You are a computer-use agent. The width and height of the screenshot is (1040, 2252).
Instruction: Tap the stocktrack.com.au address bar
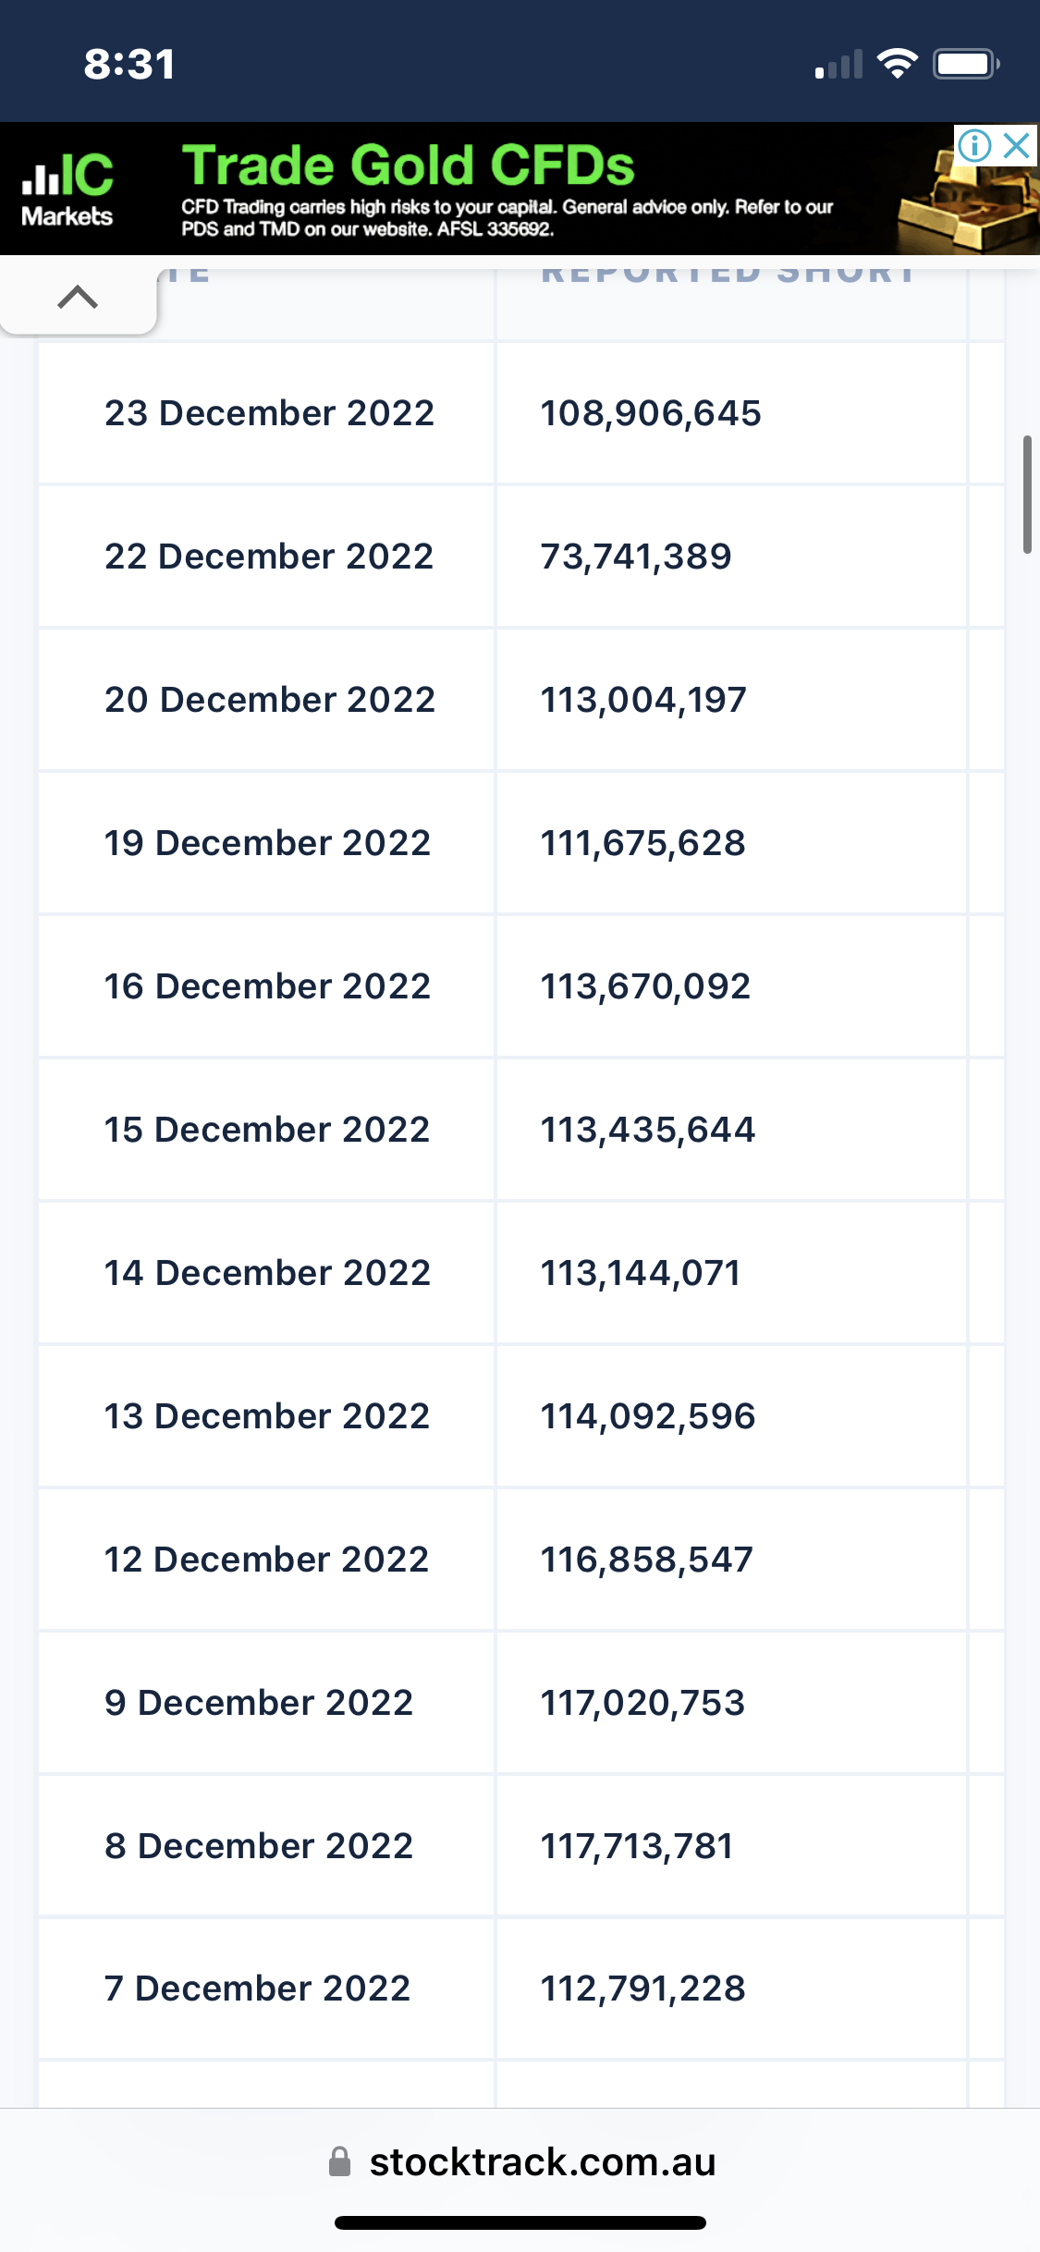[x=543, y=2162]
